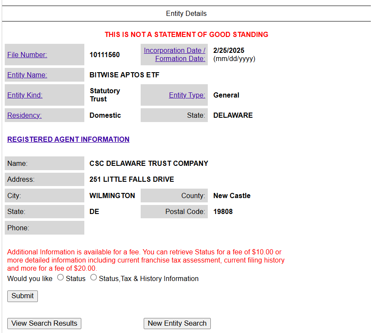The image size is (373, 333).
Task: Click the residency value Domestic
Action: (x=105, y=115)
